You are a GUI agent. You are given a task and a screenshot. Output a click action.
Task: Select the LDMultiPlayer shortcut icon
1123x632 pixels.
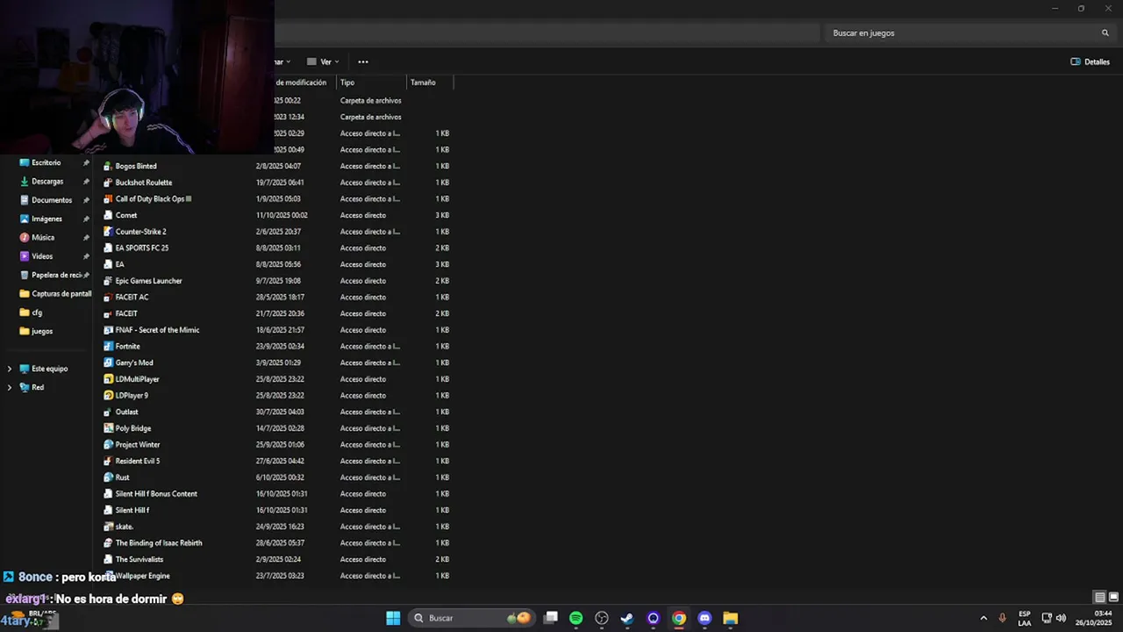pos(108,379)
